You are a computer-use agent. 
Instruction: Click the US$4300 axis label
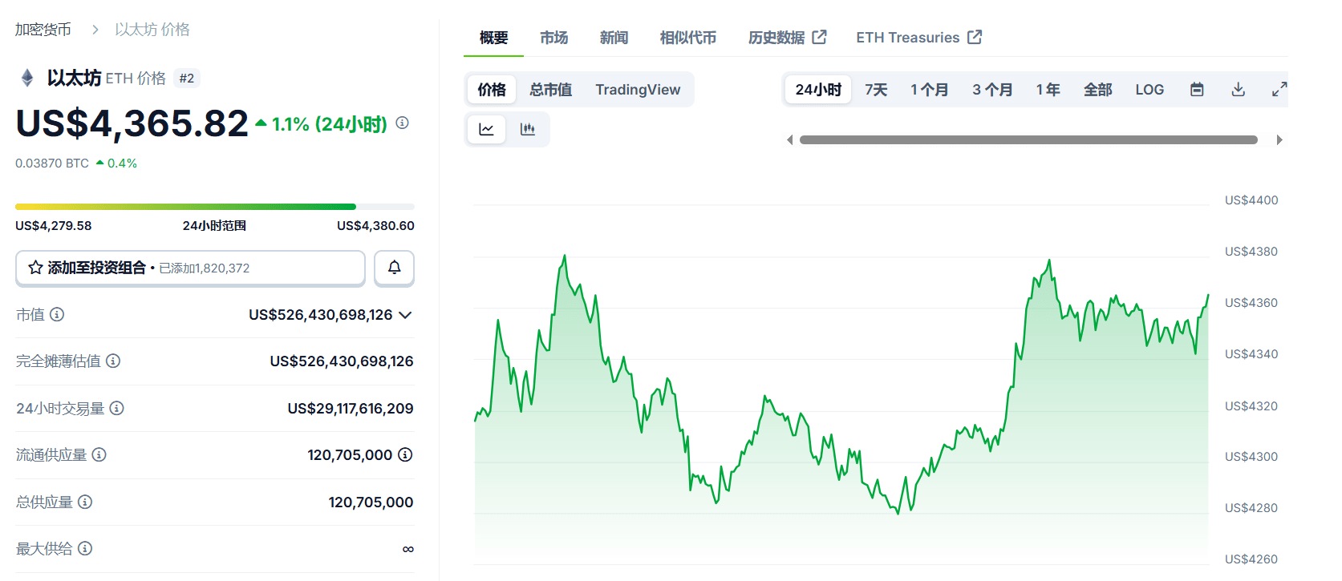pyautogui.click(x=1251, y=457)
